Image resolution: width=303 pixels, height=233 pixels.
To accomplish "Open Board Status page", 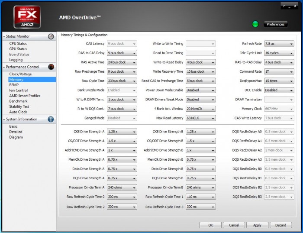I will (x=19, y=54).
